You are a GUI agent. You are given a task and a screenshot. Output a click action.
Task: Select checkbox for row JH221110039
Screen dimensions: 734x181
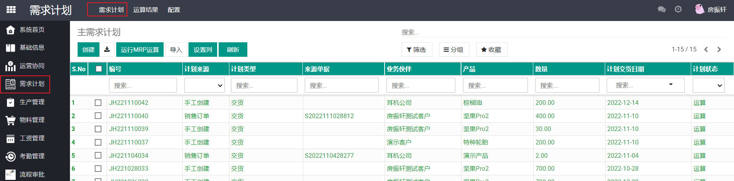(98, 129)
